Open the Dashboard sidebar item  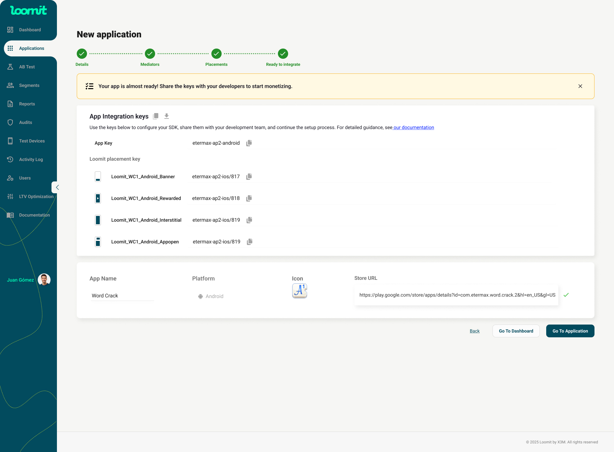click(x=30, y=30)
